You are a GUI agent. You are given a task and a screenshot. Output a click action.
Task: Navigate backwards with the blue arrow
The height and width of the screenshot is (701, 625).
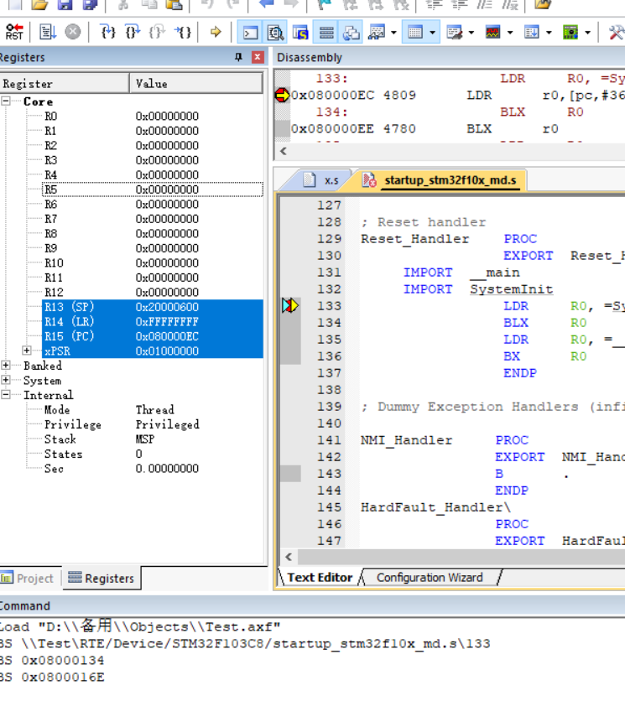tap(266, 4)
